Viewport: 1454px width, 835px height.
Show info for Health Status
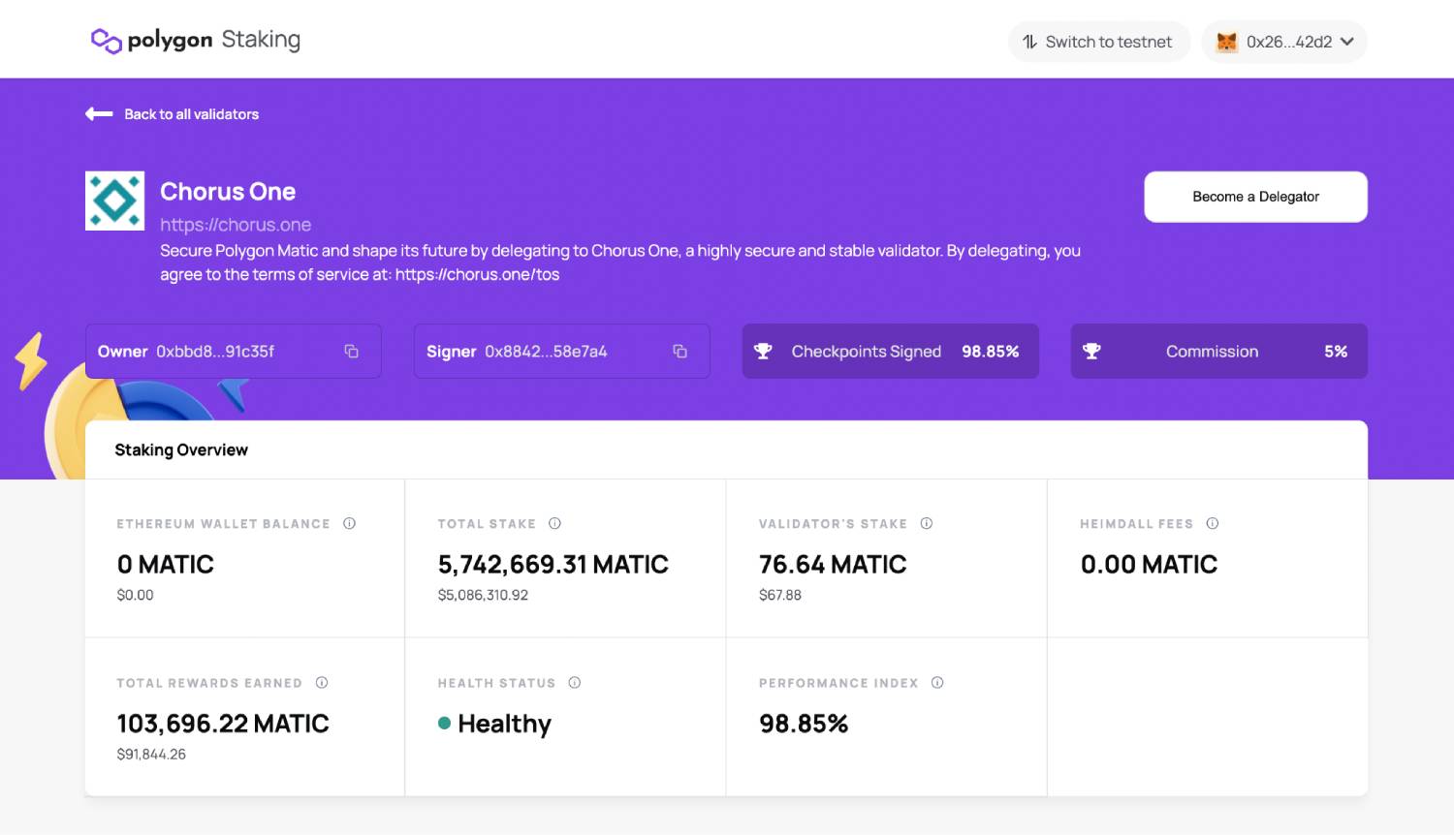tap(575, 683)
